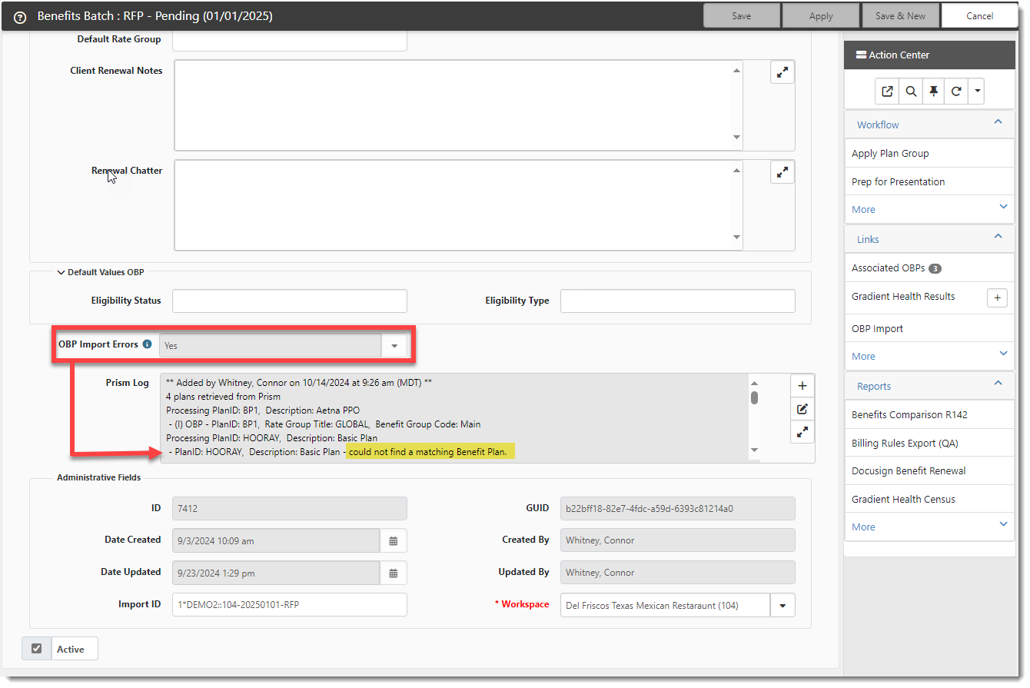Screen dimensions: 1030x688
Task: Open Apply Plan Group workflow item
Action: 890,153
